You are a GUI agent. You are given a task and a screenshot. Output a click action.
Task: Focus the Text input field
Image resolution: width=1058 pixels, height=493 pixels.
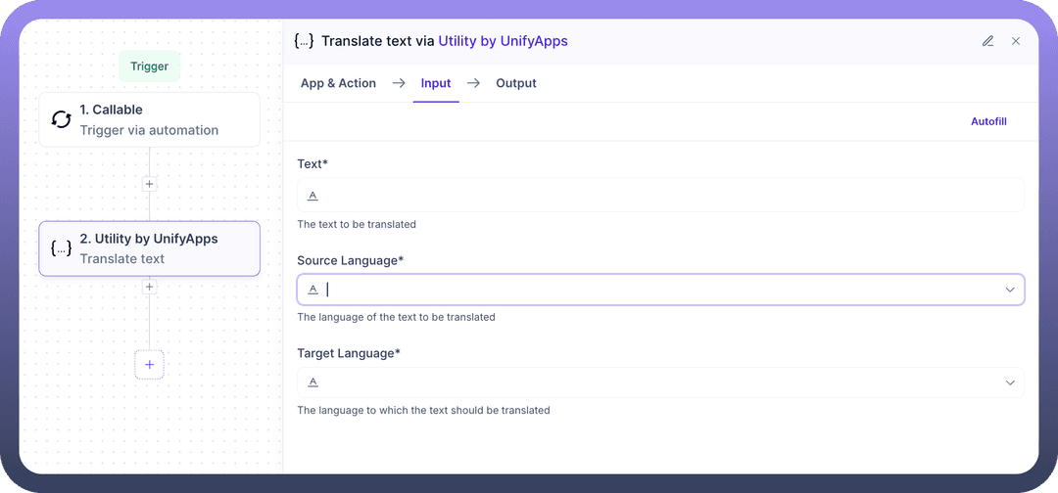click(x=666, y=196)
